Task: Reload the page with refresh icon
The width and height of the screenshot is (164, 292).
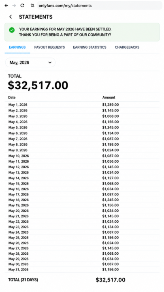Action: [22, 5]
